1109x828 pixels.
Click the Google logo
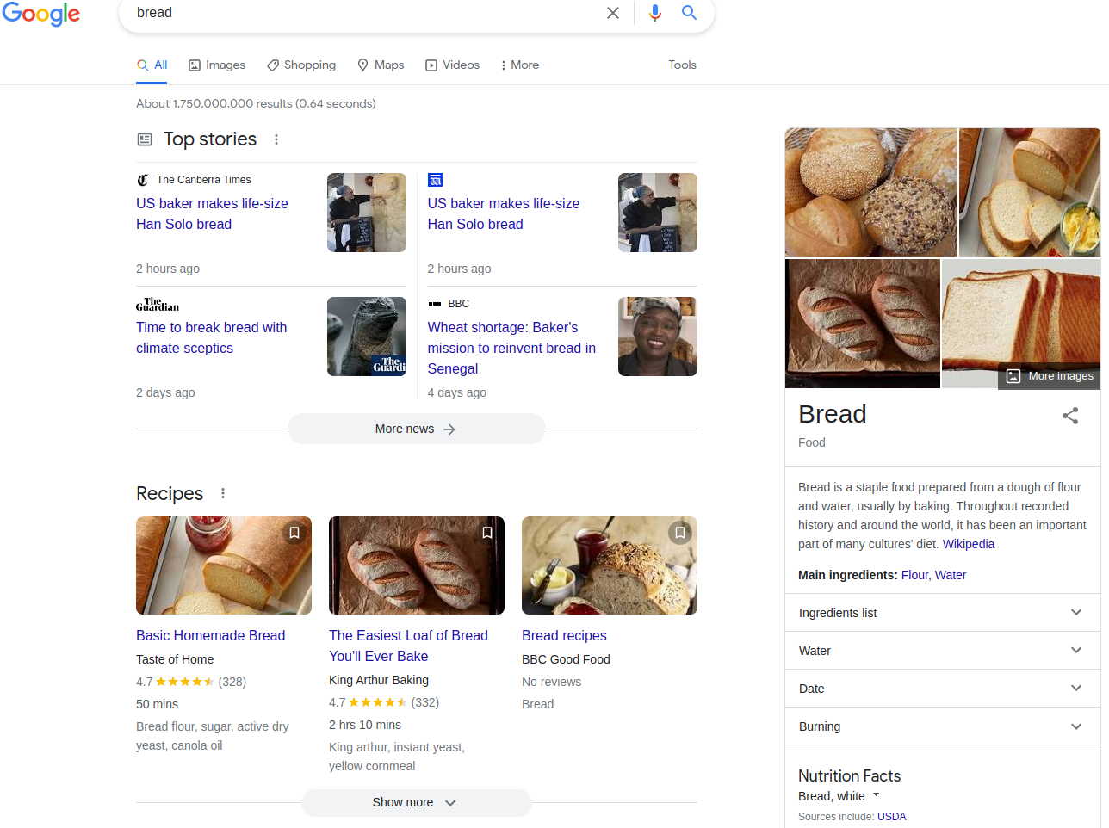pyautogui.click(x=41, y=15)
